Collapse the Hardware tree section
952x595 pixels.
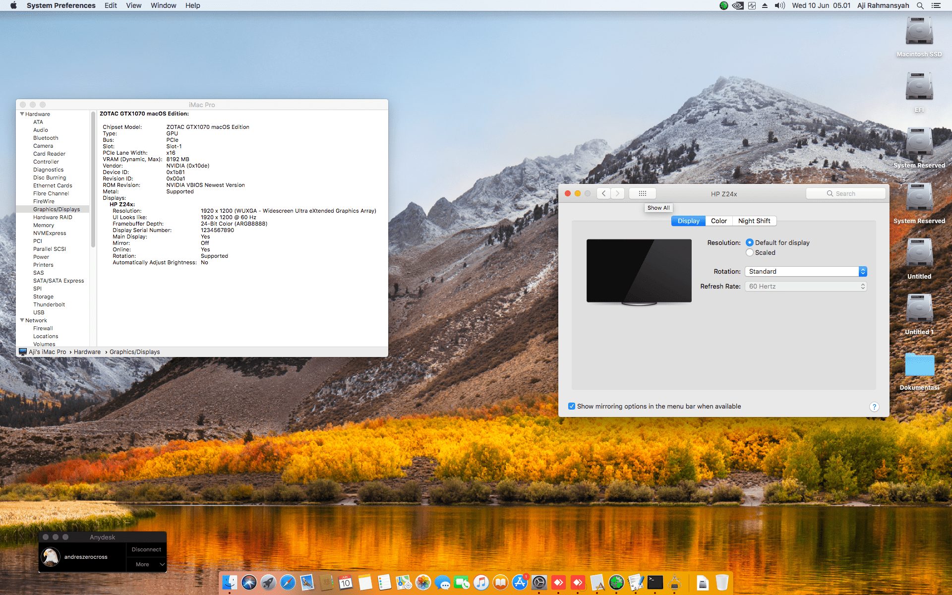pos(22,114)
